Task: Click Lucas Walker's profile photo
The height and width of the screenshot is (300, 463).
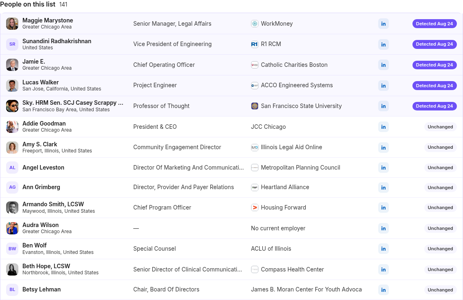Action: click(x=12, y=86)
